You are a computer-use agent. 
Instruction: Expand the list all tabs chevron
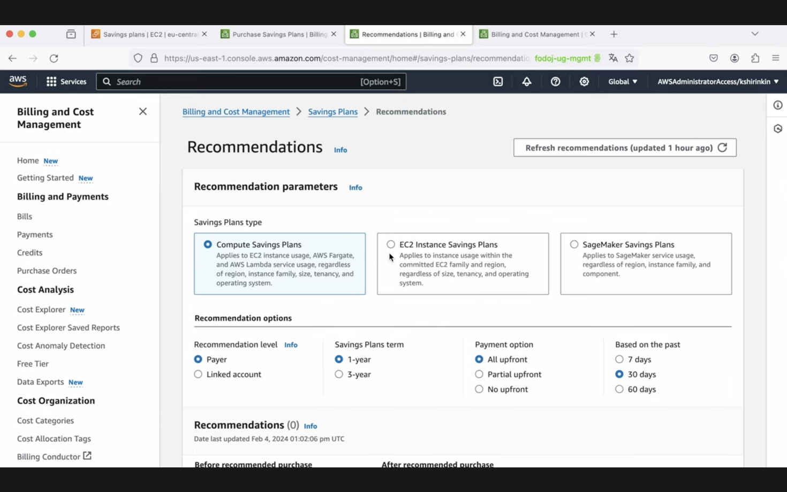pyautogui.click(x=755, y=34)
